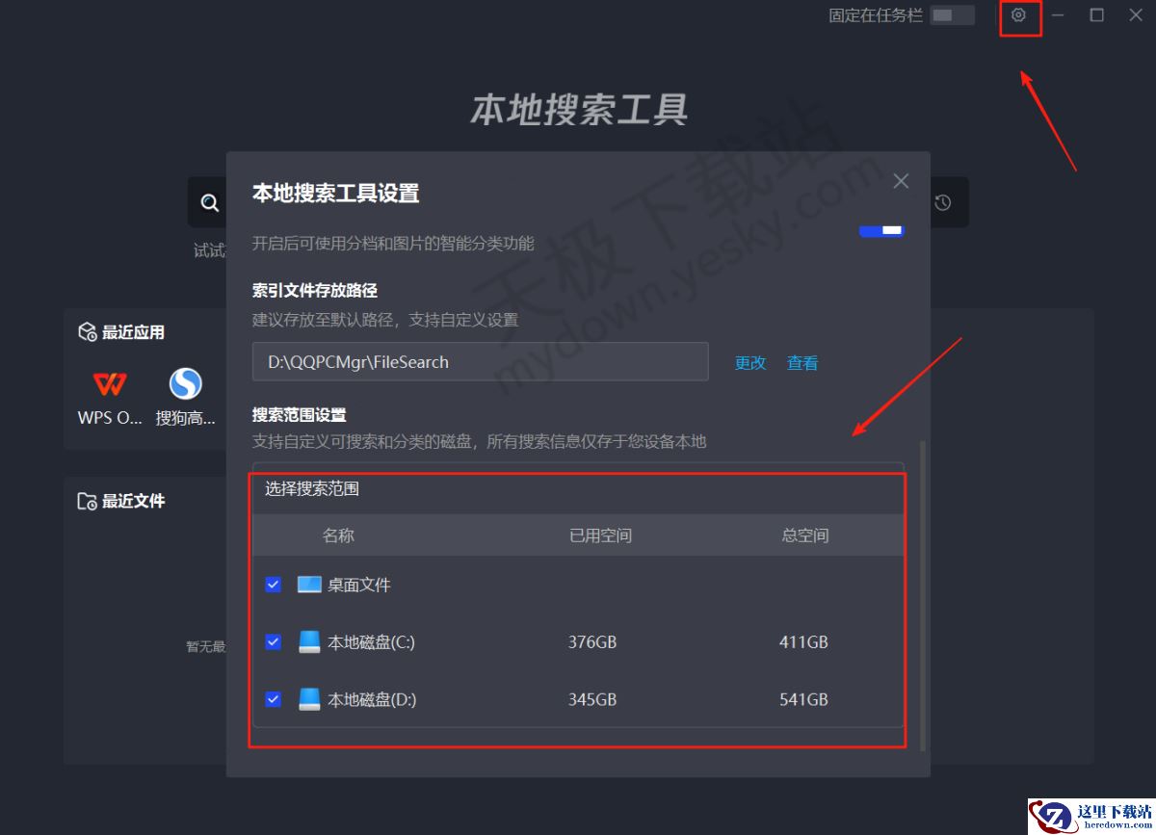
Task: Click the index file path input field
Action: tap(480, 361)
